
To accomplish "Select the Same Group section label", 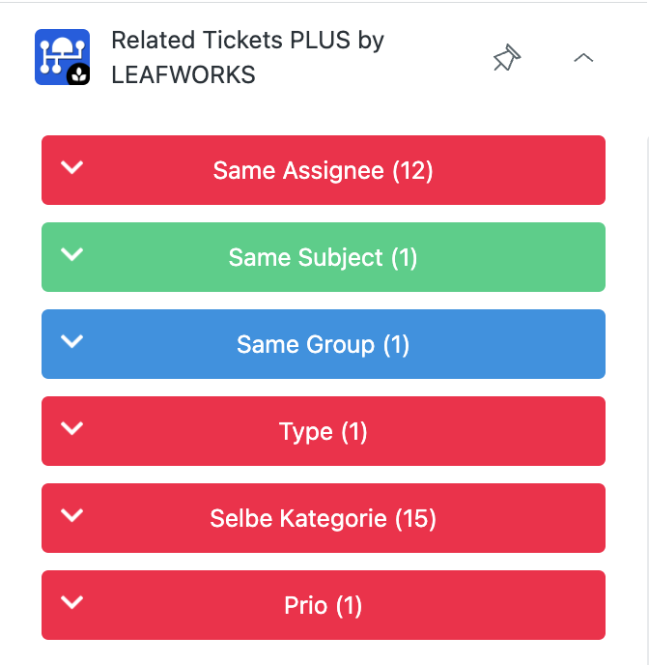I will pos(305,345).
